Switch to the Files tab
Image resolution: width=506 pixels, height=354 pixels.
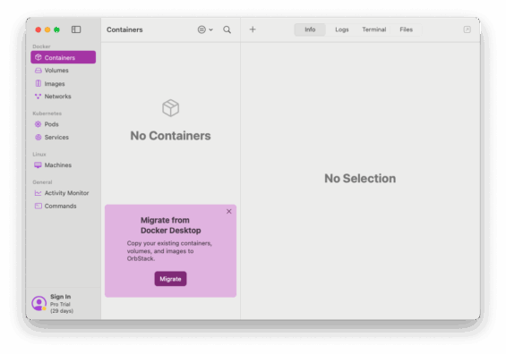click(x=406, y=29)
